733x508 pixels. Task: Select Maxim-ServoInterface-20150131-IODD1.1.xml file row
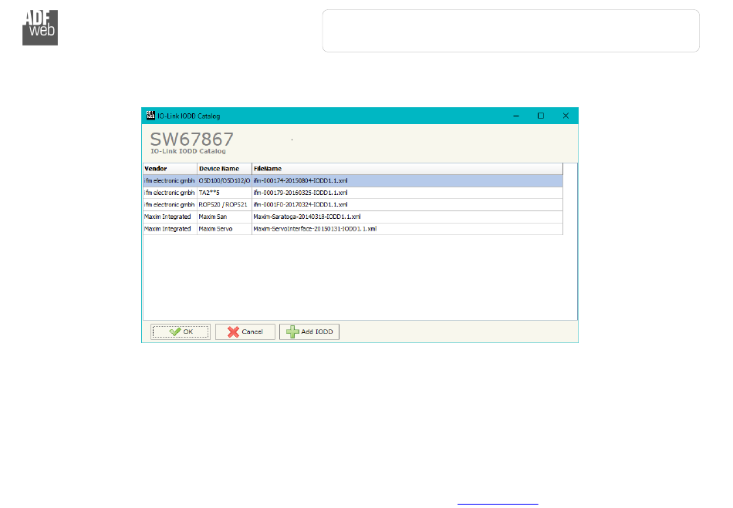point(353,229)
